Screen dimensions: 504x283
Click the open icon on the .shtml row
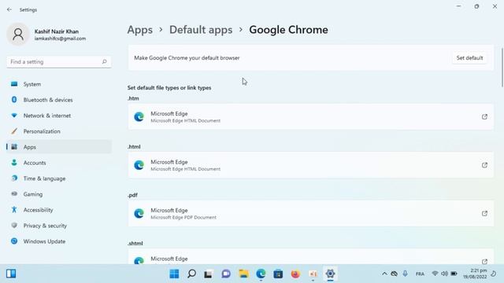pyautogui.click(x=484, y=261)
